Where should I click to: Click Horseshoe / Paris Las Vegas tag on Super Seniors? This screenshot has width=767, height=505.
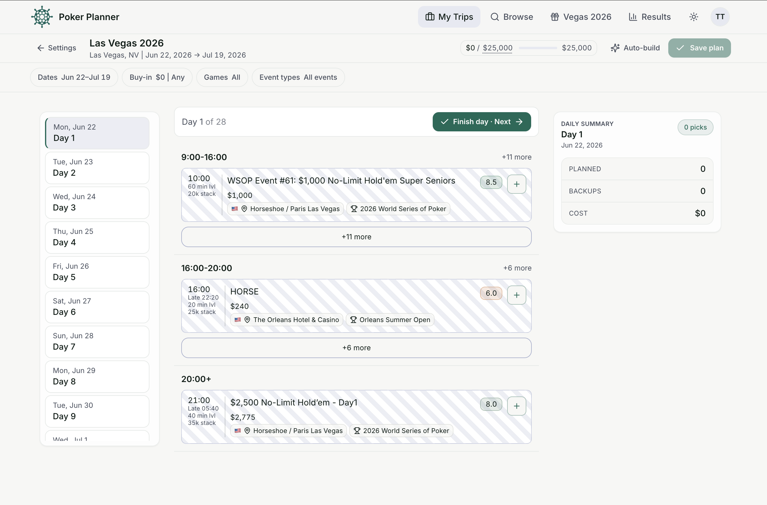pos(286,209)
